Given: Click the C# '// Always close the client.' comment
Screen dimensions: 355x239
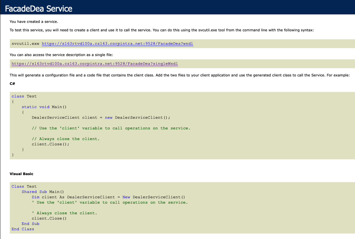Looking at the screenshot, I should click(65, 139).
